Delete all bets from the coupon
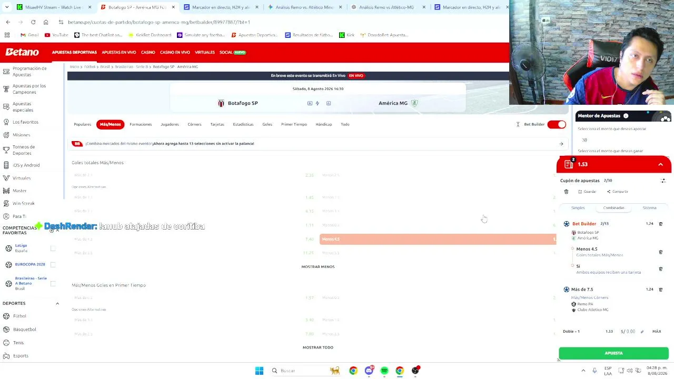674x379 pixels. coord(566,192)
